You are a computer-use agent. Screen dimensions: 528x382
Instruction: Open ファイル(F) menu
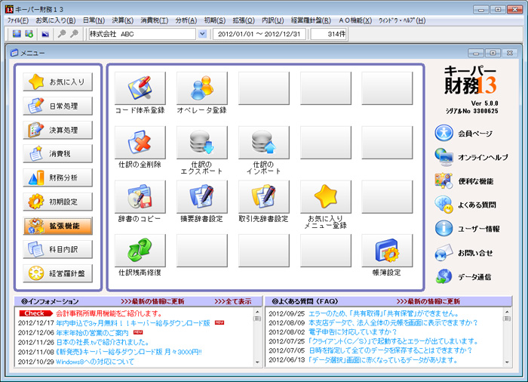pos(18,20)
